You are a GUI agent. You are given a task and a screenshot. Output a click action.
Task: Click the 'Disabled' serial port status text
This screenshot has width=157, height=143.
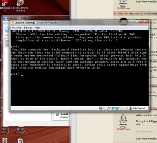pyautogui.click(x=64, y=117)
